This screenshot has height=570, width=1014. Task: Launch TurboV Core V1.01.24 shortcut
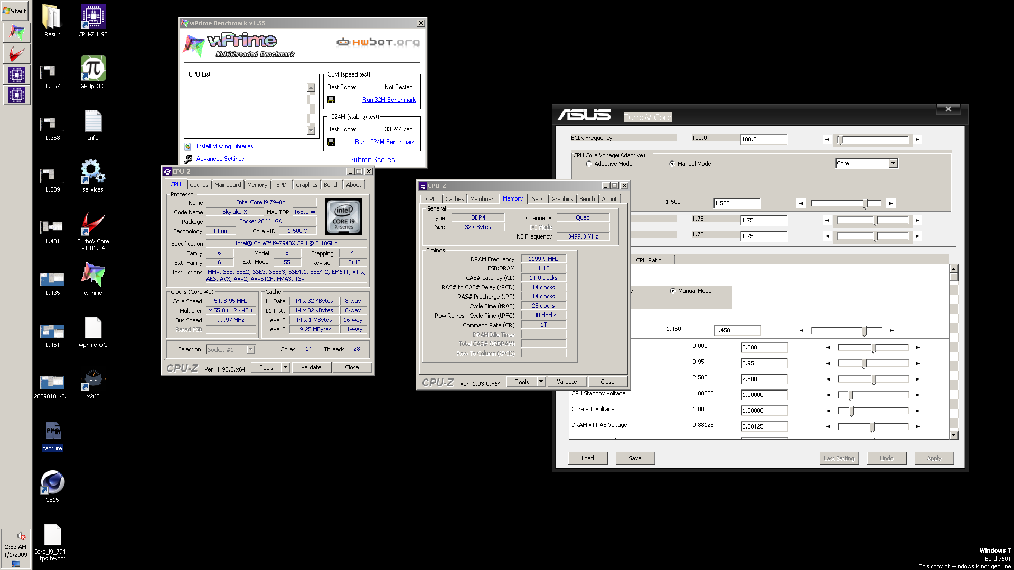coord(93,231)
